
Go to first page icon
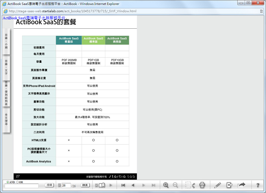coord(123,185)
